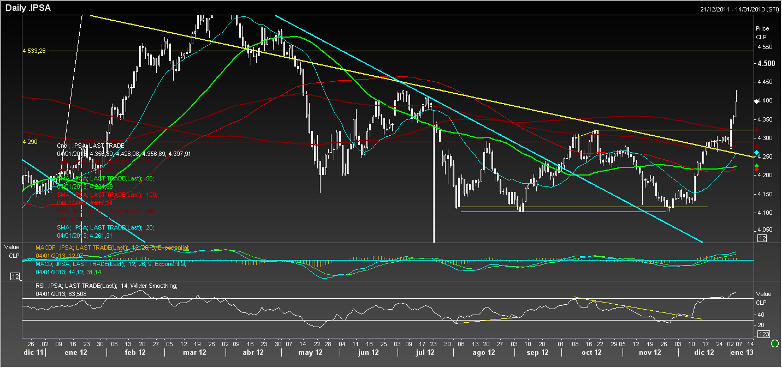Open the Daily .IPSA chart title

pos(28,8)
